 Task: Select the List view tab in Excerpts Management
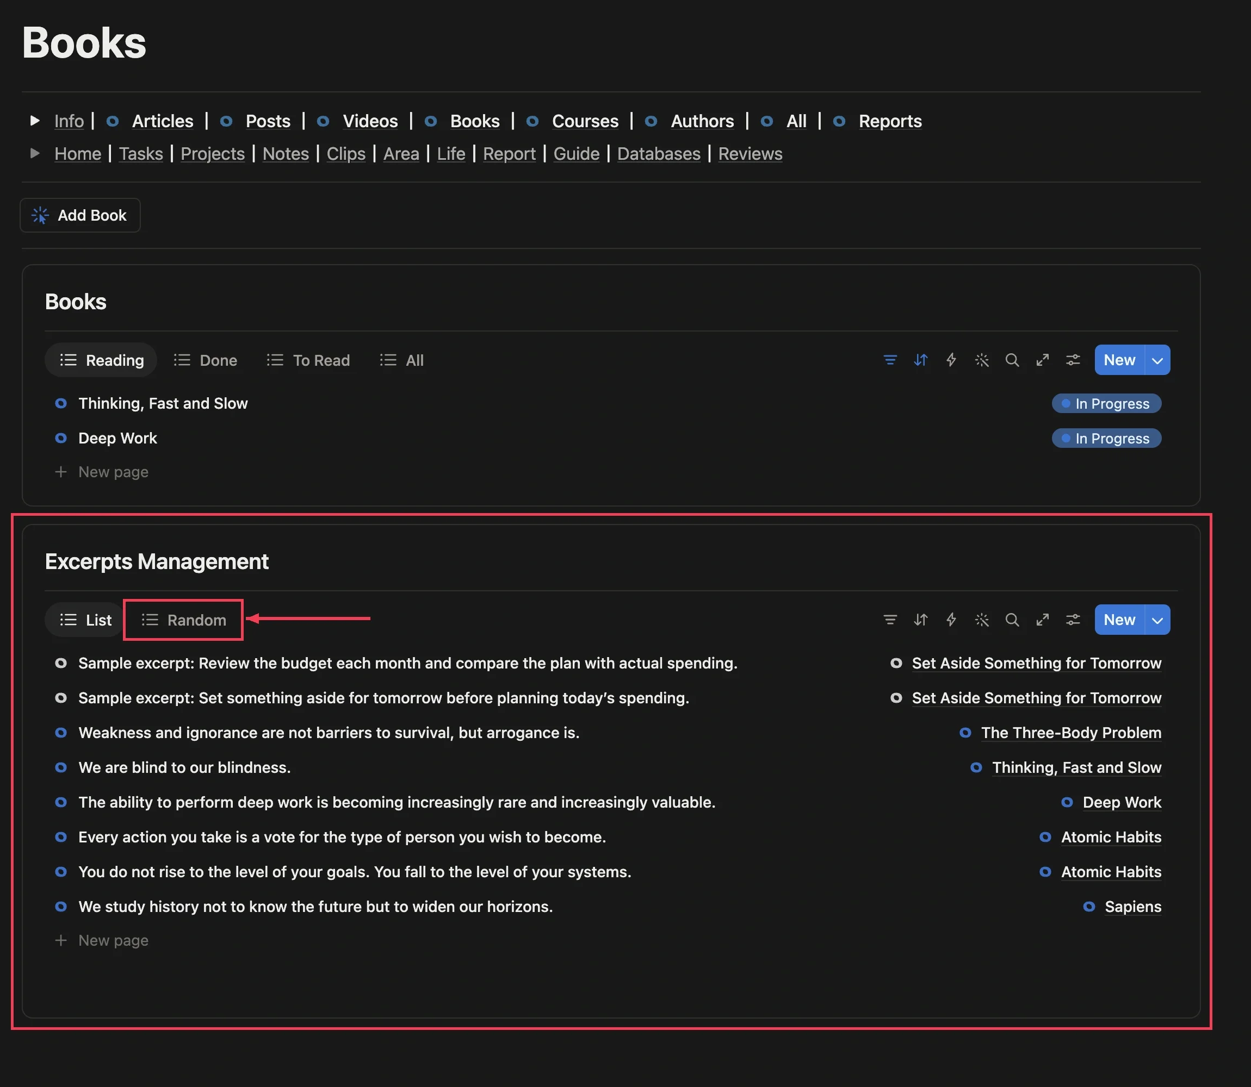pos(85,620)
